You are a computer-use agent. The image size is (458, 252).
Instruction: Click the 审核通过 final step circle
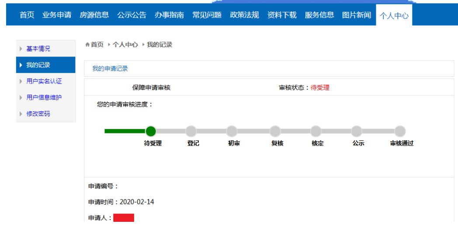pos(400,131)
